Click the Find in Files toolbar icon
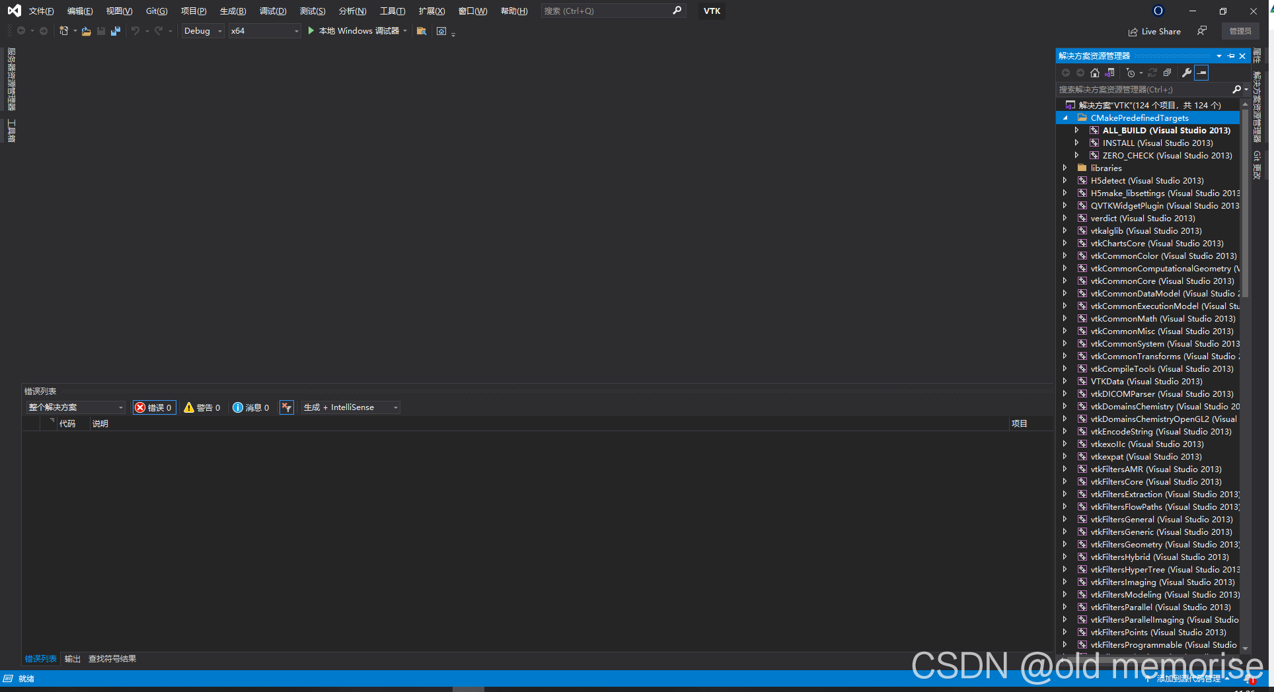The image size is (1274, 692). [x=422, y=31]
